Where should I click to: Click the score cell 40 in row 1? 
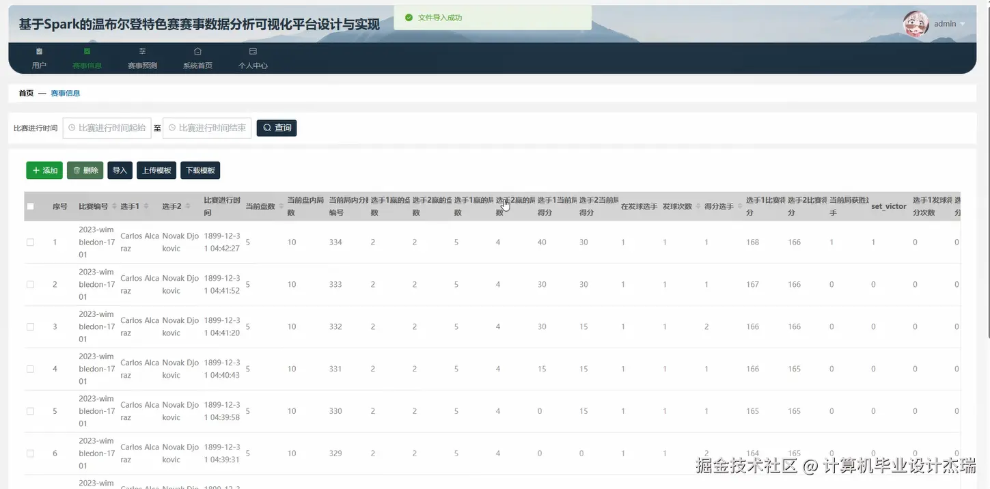pyautogui.click(x=542, y=242)
